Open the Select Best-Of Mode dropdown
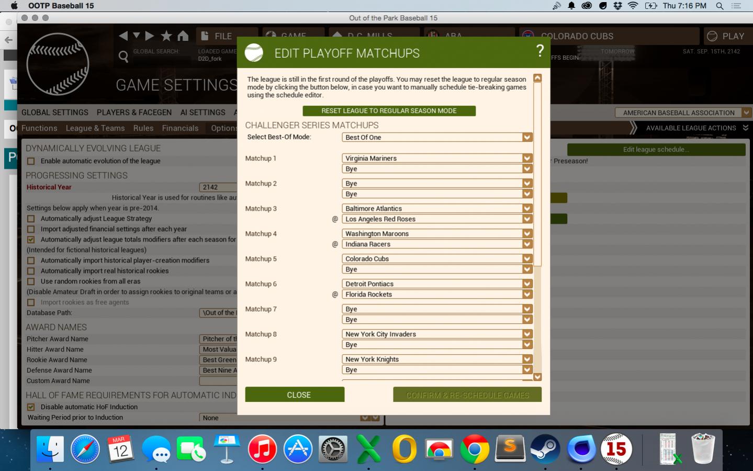753x471 pixels. coord(437,137)
